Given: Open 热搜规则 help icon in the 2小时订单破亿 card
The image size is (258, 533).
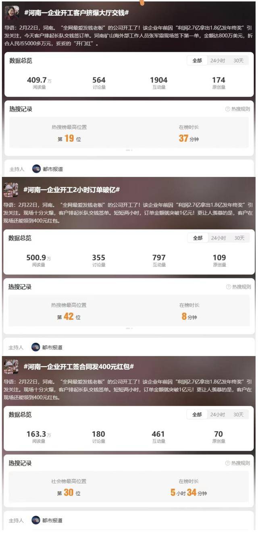Looking at the screenshot, I should pos(229,287).
